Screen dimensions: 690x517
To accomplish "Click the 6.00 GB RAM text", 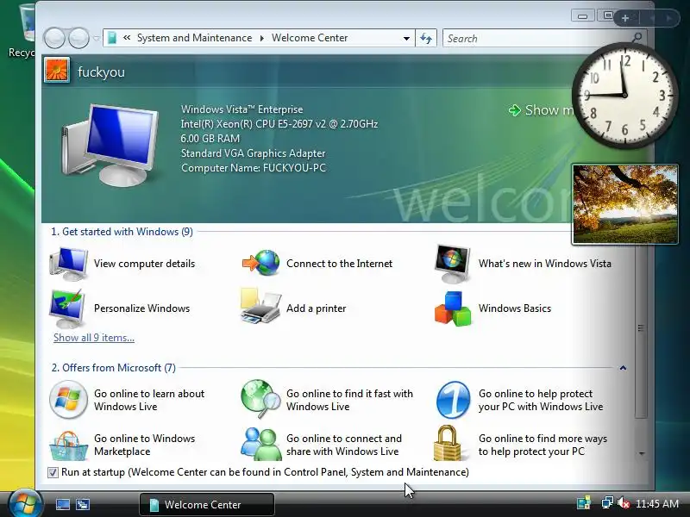I will click(x=210, y=139).
